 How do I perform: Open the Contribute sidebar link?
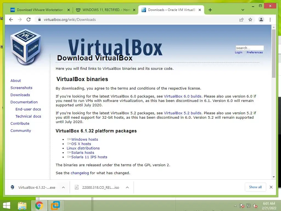[x=20, y=124]
